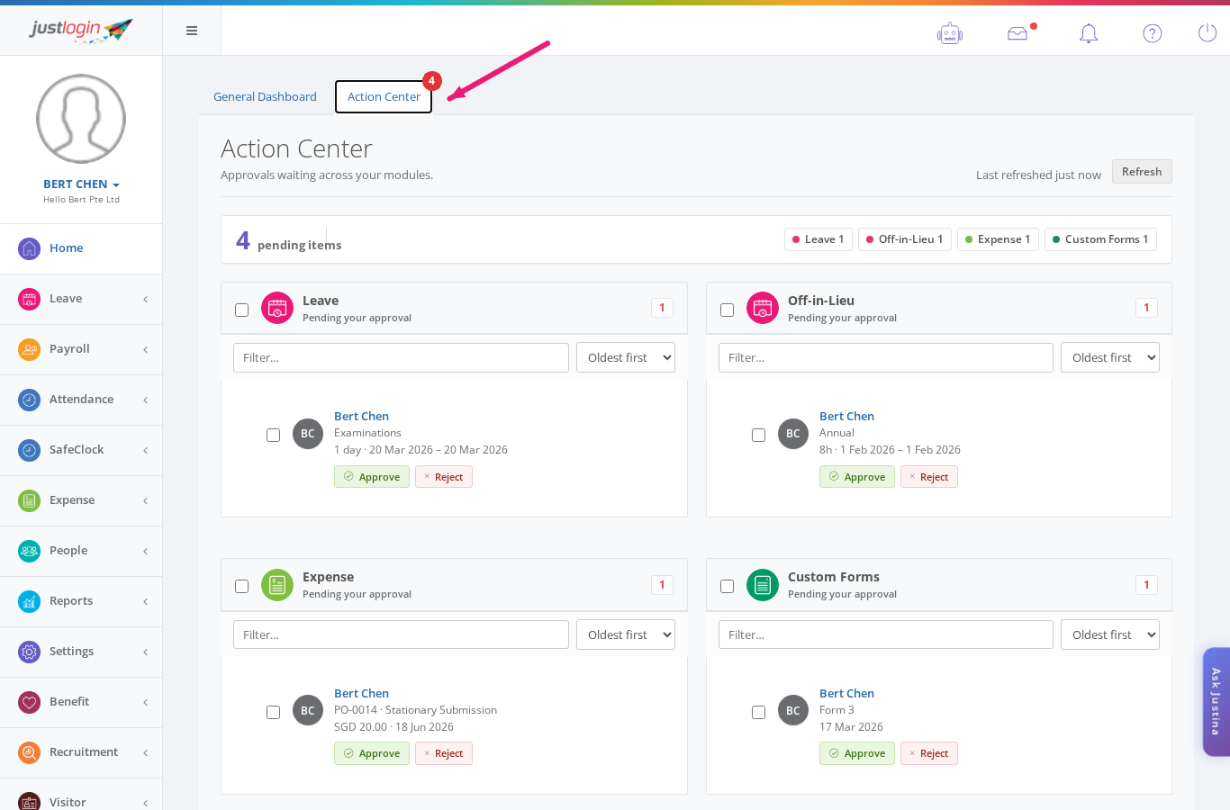Click the Custom Forms card filter field
Screen dimensions: 1230x810
[x=886, y=634]
